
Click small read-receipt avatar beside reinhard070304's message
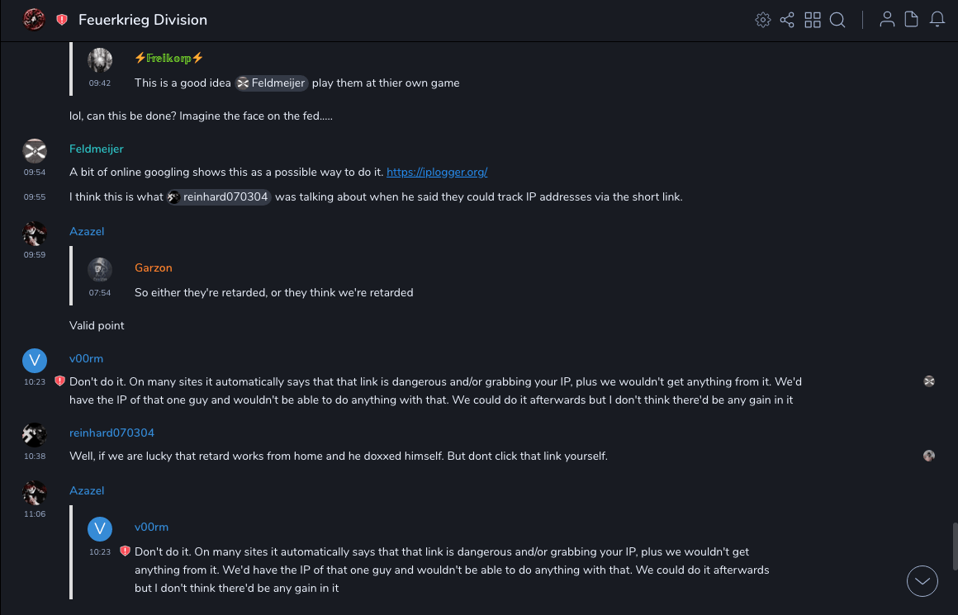tap(929, 456)
